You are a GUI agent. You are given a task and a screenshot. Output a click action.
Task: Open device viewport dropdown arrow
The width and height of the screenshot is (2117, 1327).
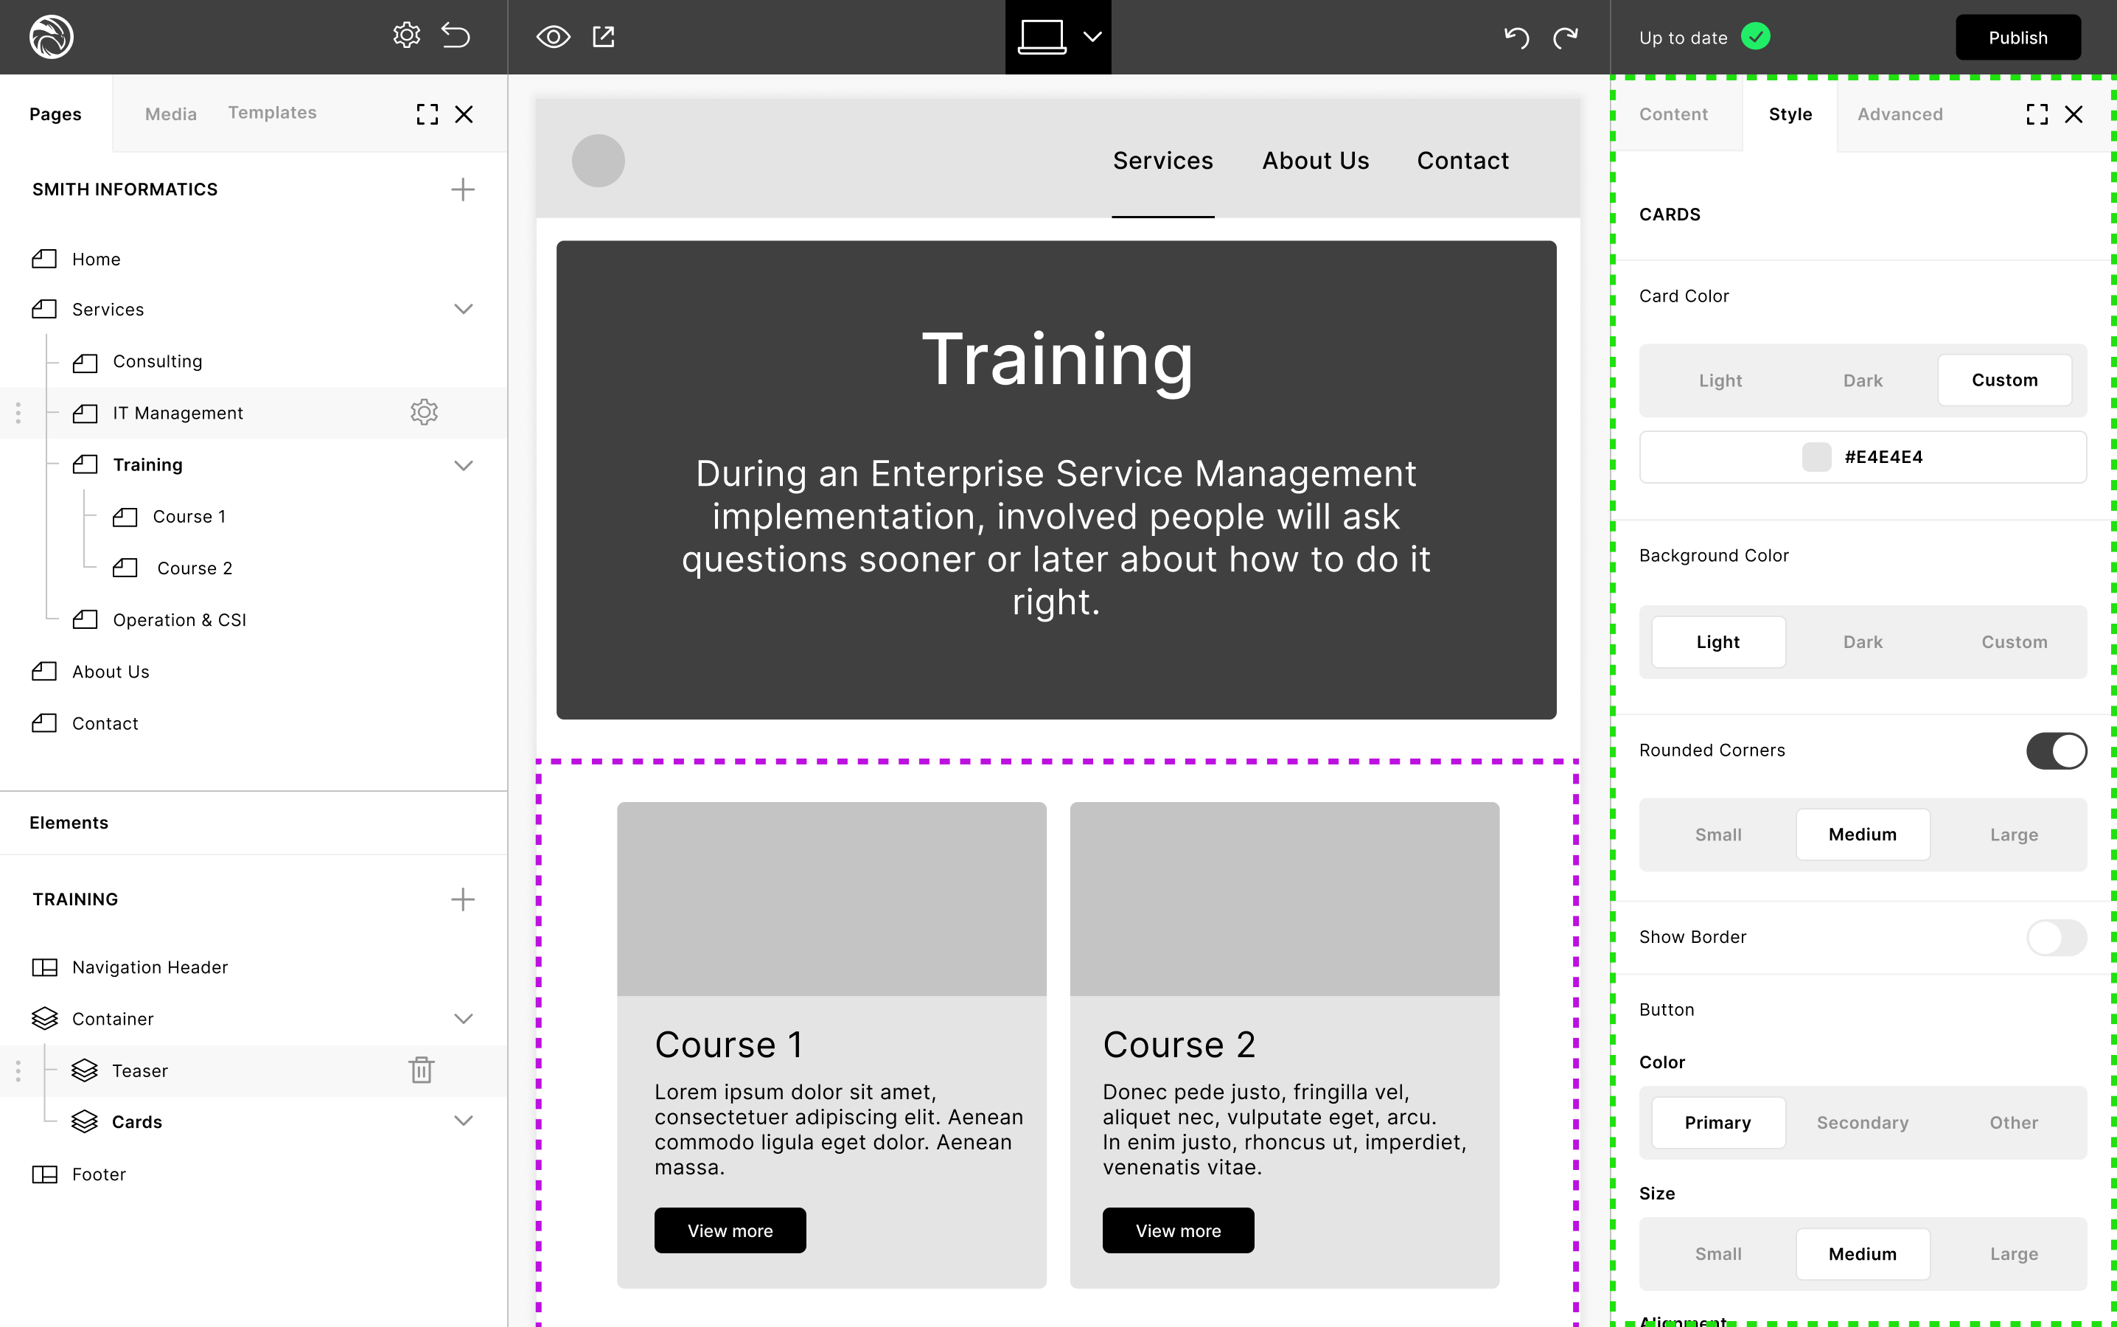(1092, 37)
